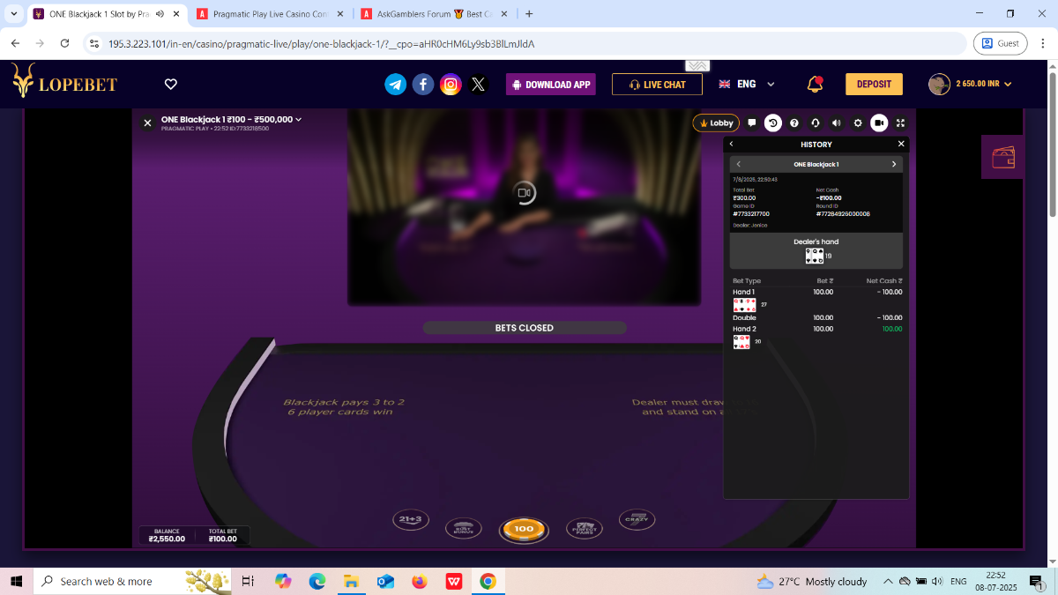The height and width of the screenshot is (595, 1058).
Task: Place a Perfect Pairs side bet
Action: 585,528
